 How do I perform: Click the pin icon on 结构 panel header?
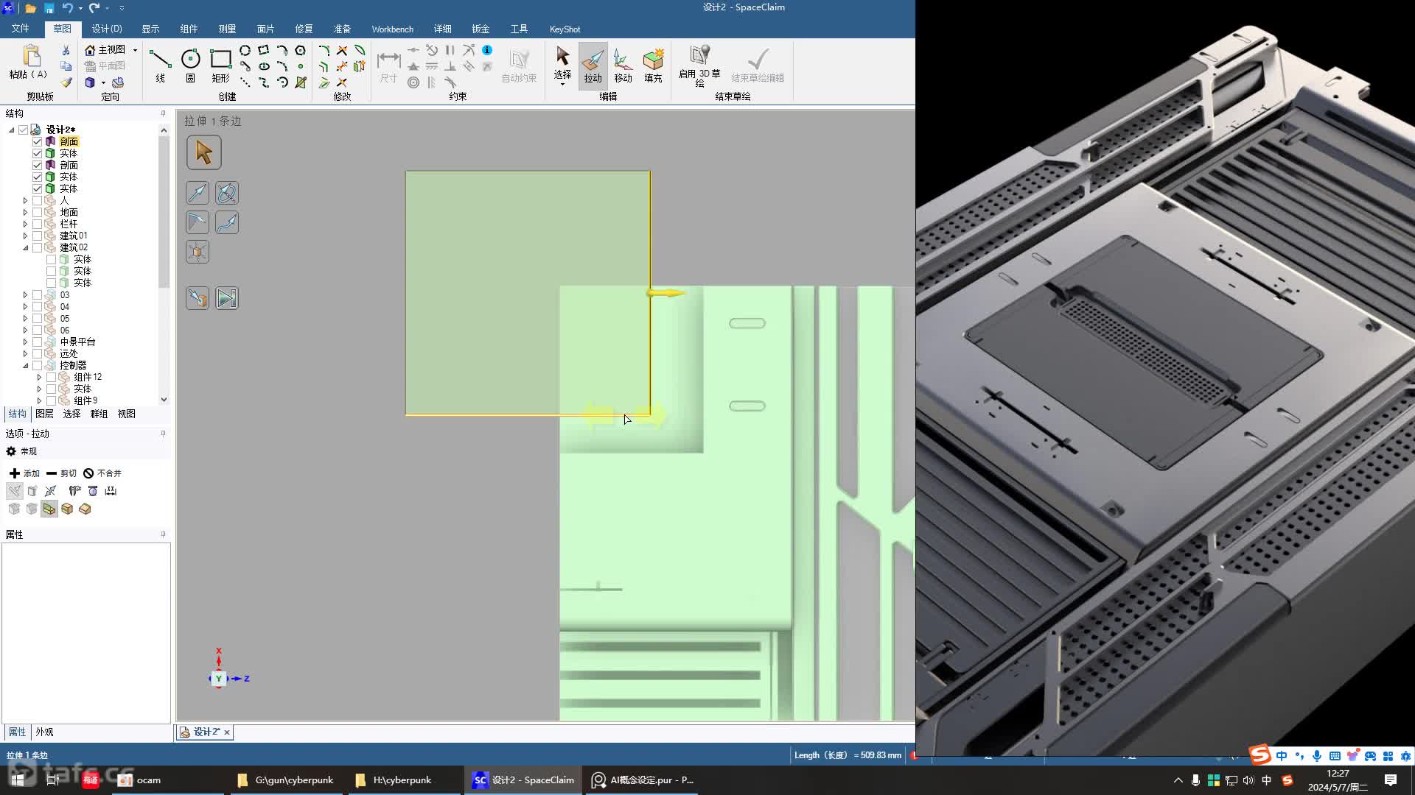[x=163, y=113]
